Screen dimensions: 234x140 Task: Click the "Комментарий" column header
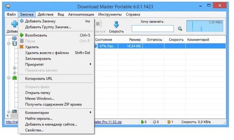click(x=198, y=40)
